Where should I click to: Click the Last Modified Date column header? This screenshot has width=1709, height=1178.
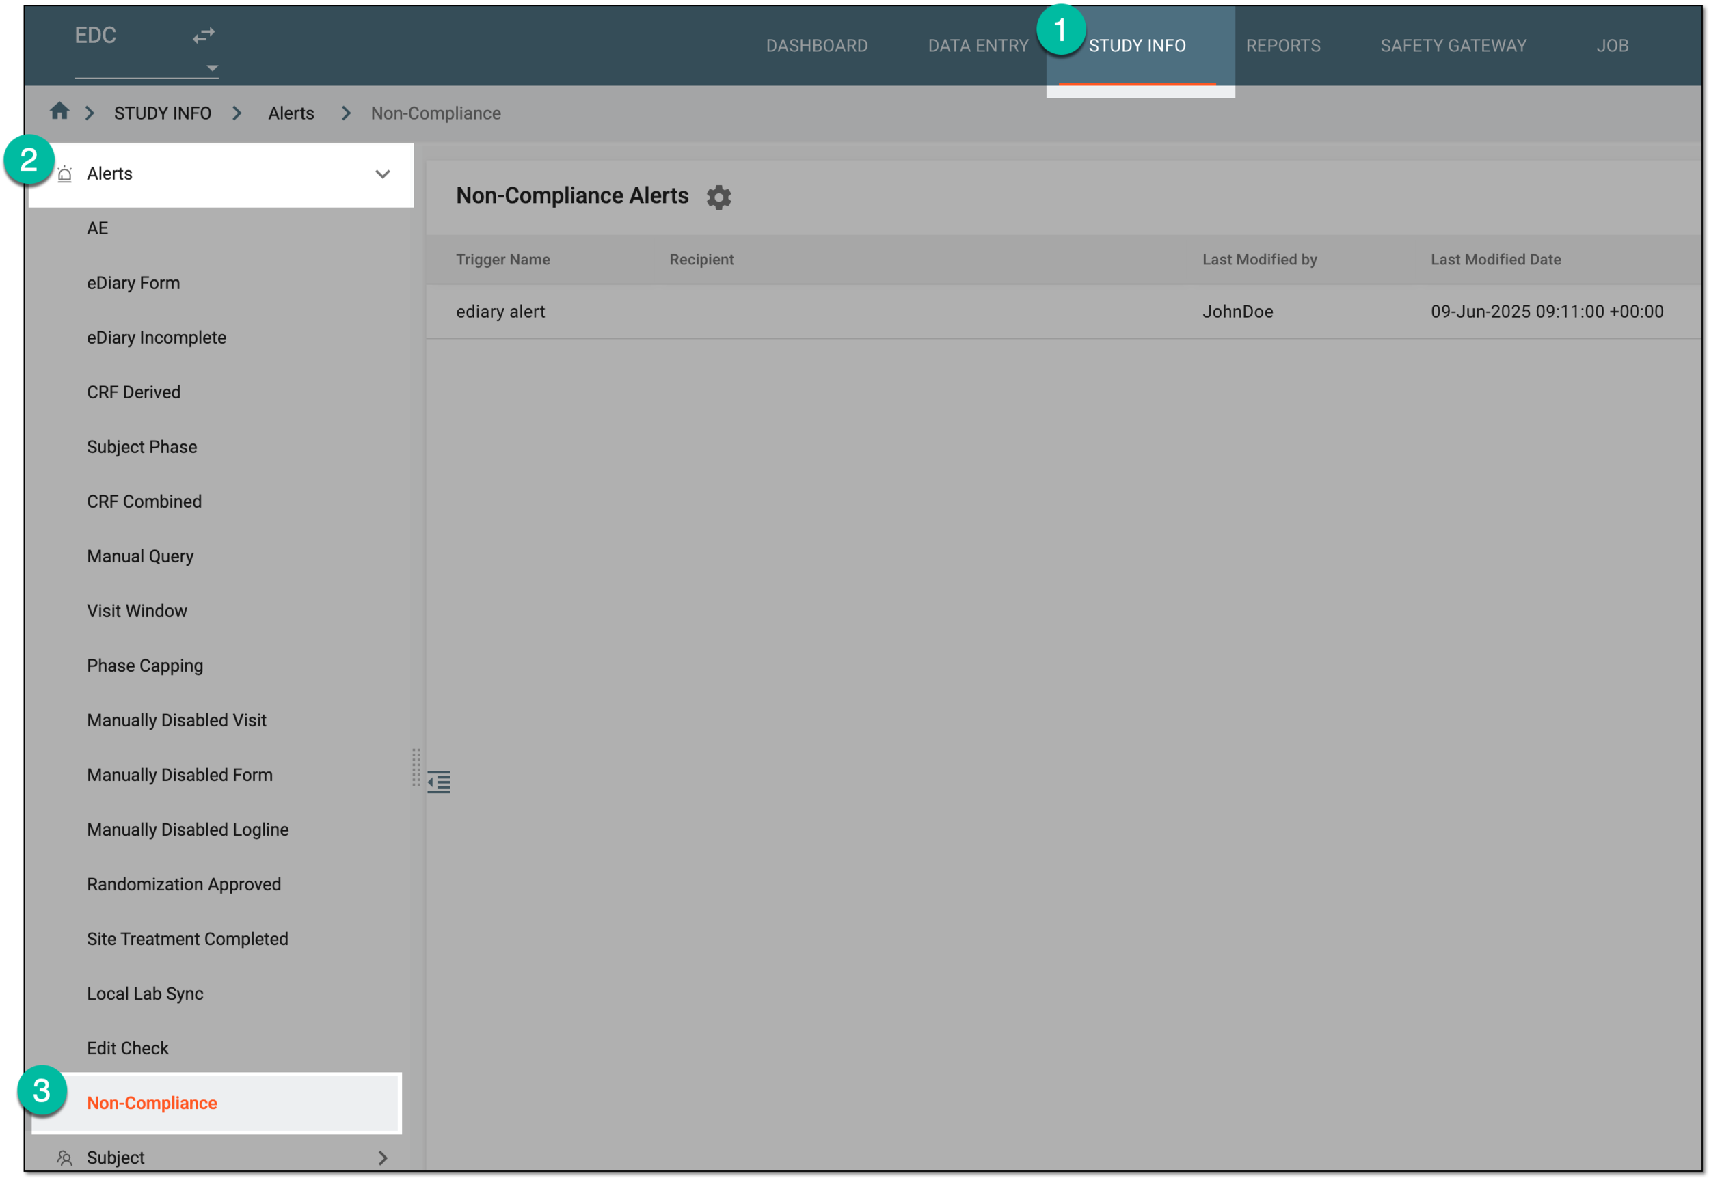pyautogui.click(x=1496, y=259)
